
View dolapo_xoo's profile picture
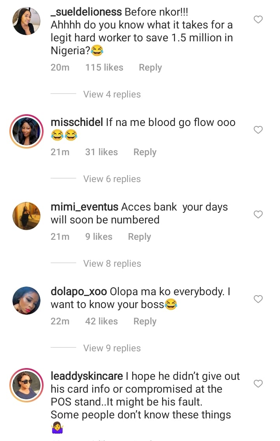26,301
